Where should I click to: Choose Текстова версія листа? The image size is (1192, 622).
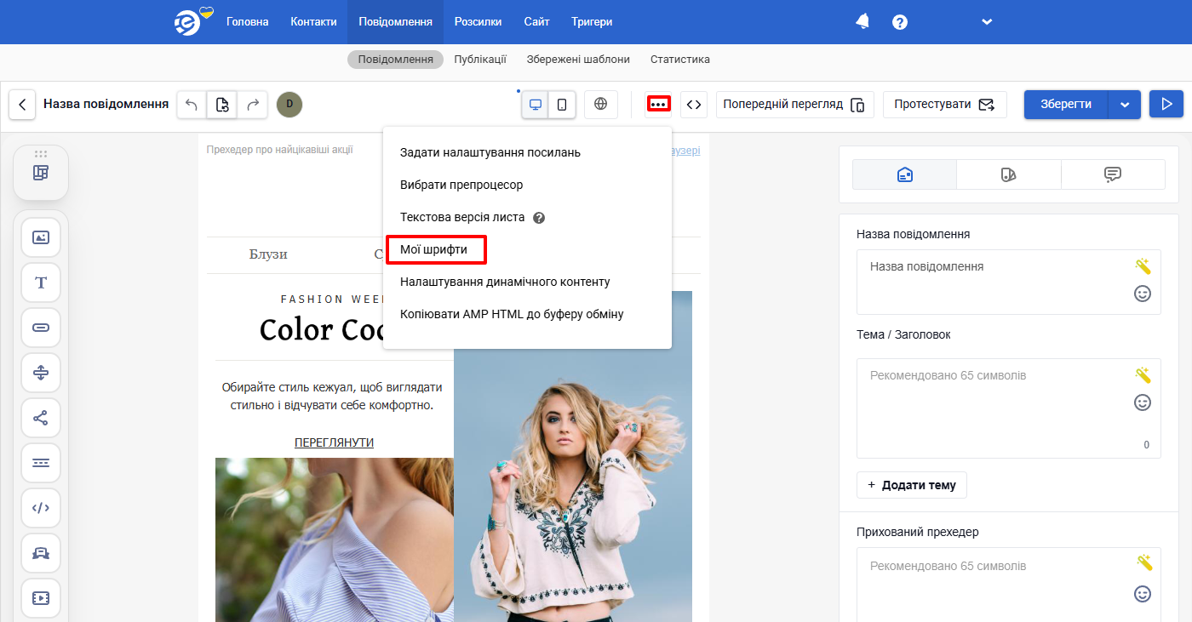pos(462,217)
